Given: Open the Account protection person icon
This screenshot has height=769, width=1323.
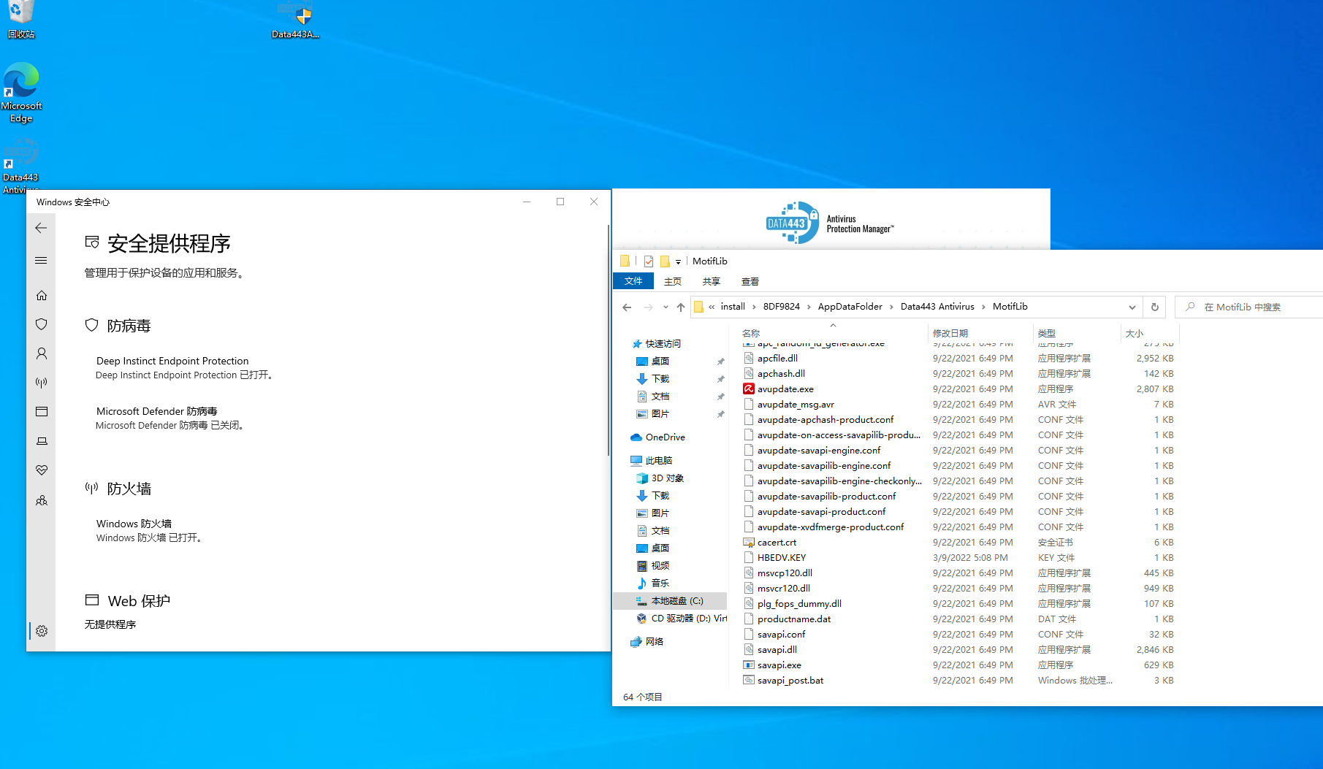Looking at the screenshot, I should pyautogui.click(x=42, y=353).
